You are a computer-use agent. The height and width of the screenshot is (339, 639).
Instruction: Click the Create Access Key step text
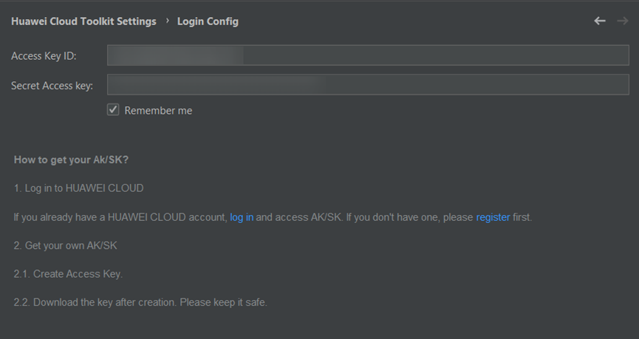click(x=68, y=274)
